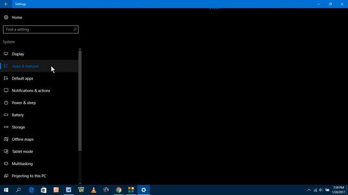
Task: Click the taskbar search magnifier
Action: click(x=18, y=190)
